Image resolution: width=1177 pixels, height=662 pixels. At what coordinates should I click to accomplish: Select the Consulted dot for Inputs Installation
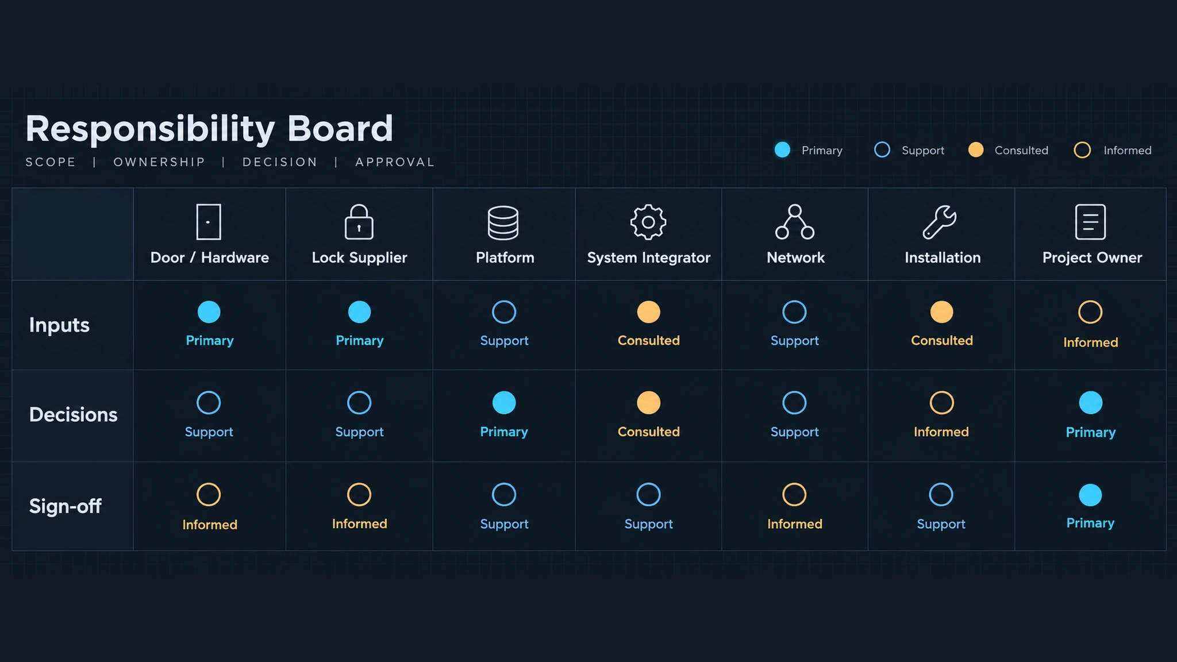(x=942, y=312)
